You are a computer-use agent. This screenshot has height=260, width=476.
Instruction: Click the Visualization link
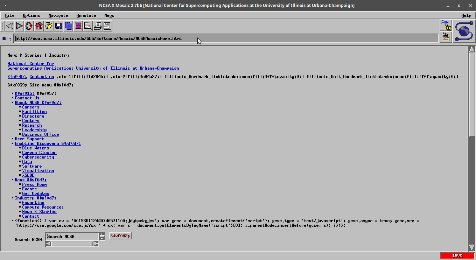pos(38,171)
